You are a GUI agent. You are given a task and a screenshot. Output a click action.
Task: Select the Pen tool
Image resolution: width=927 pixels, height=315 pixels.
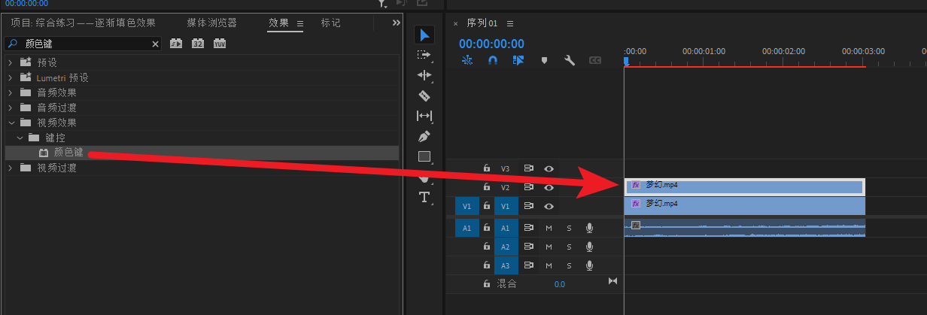pos(424,136)
